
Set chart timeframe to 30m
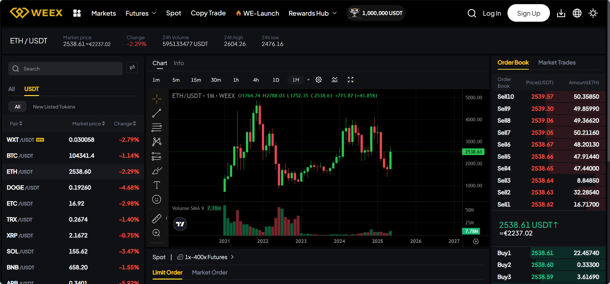click(x=216, y=80)
